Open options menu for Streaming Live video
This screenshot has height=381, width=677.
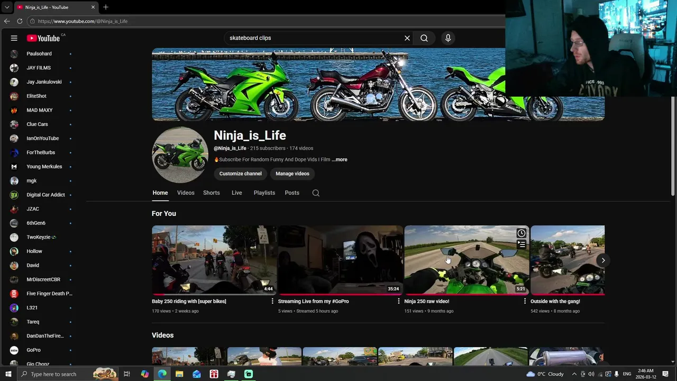click(x=399, y=301)
